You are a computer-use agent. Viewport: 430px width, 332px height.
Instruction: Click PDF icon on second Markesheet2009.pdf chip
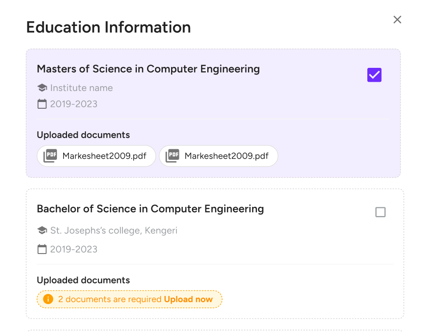pyautogui.click(x=172, y=156)
